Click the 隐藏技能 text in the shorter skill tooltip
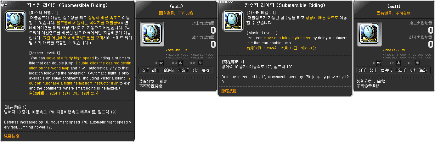Image resolution: width=435 pixels, height=142 pixels. click(x=229, y=91)
